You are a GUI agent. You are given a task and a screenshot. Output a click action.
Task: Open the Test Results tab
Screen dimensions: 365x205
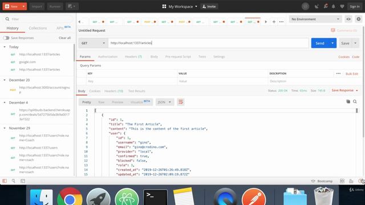137,91
